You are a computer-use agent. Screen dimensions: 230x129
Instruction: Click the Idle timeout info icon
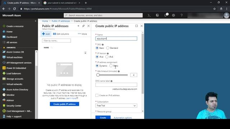pyautogui.click(x=119, y=71)
